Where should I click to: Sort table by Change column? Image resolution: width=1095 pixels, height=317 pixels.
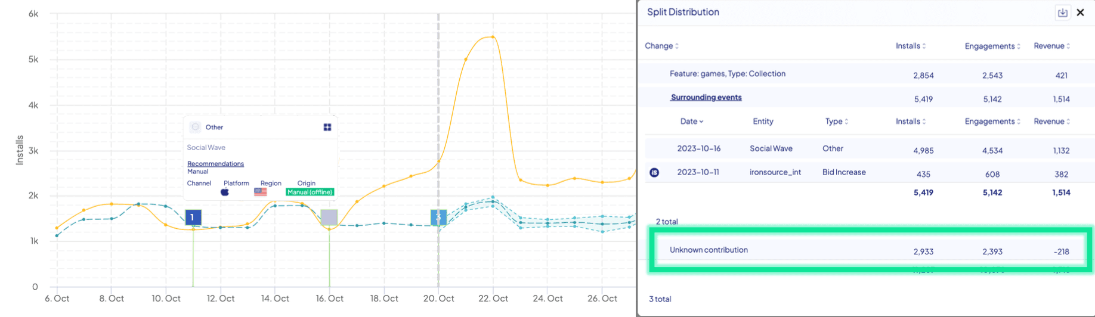(x=661, y=46)
